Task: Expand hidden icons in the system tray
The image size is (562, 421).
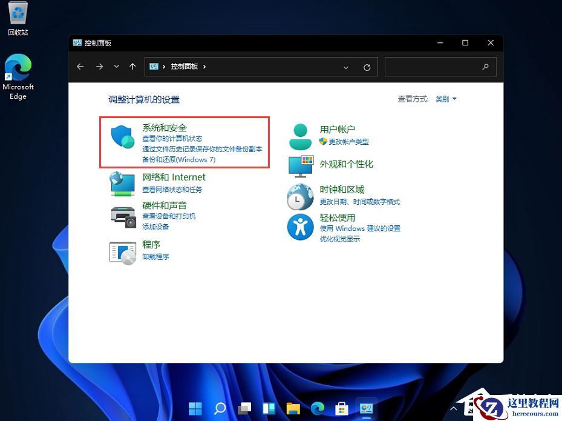Action: (x=453, y=408)
